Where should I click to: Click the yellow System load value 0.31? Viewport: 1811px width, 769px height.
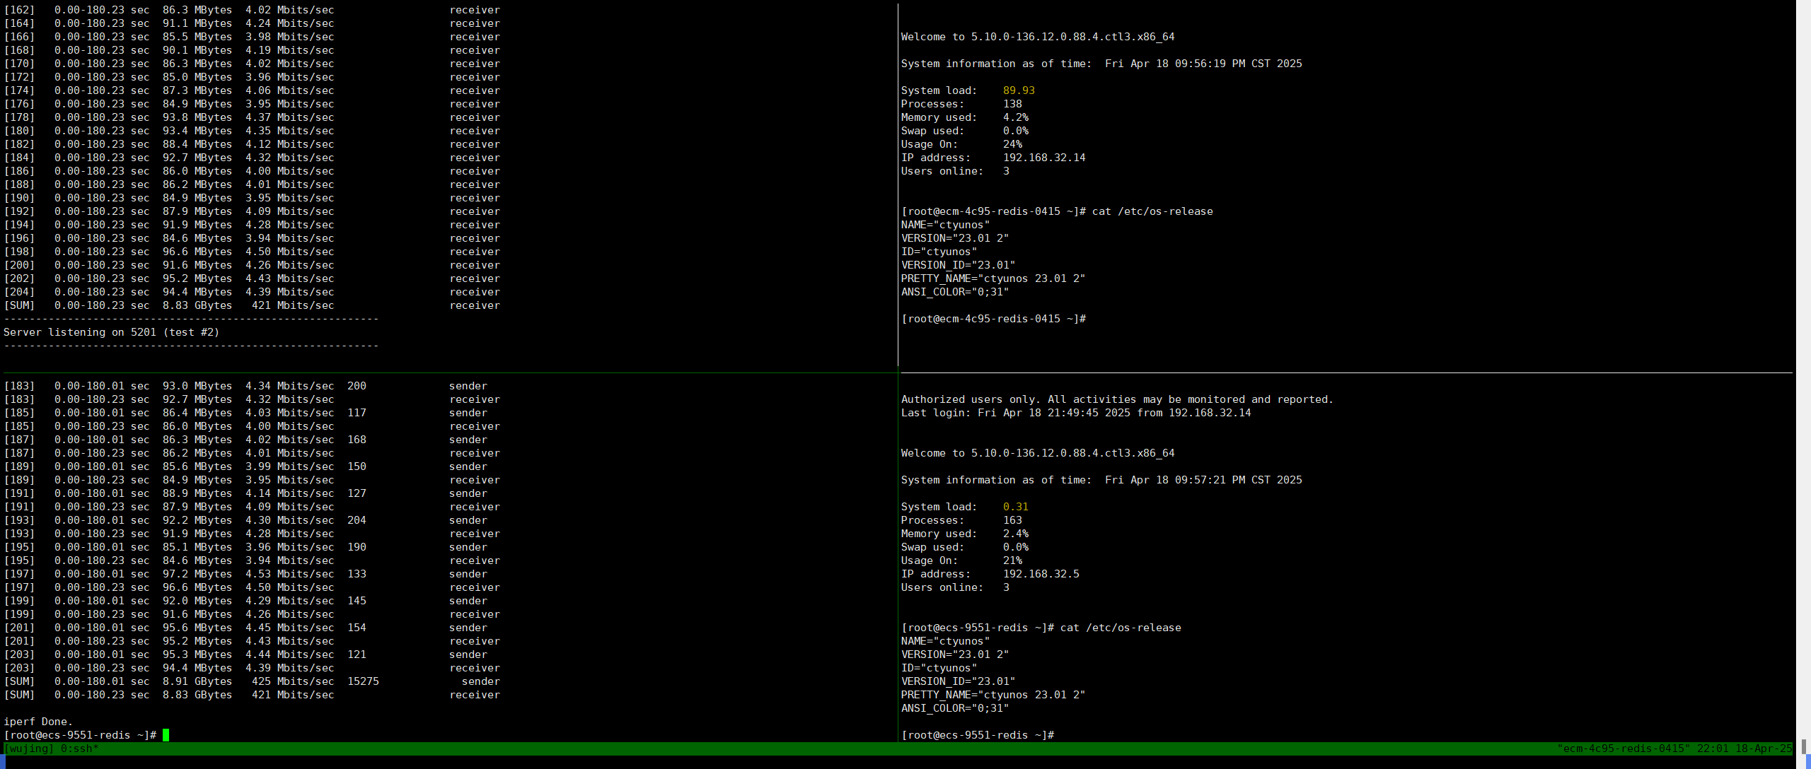1015,507
